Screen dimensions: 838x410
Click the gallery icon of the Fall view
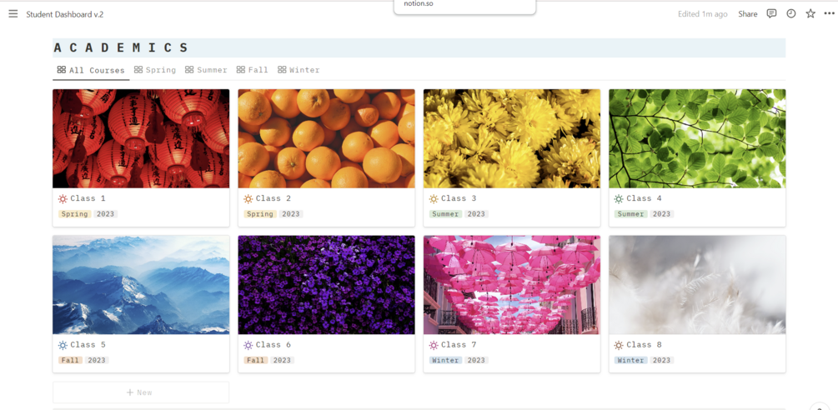241,70
